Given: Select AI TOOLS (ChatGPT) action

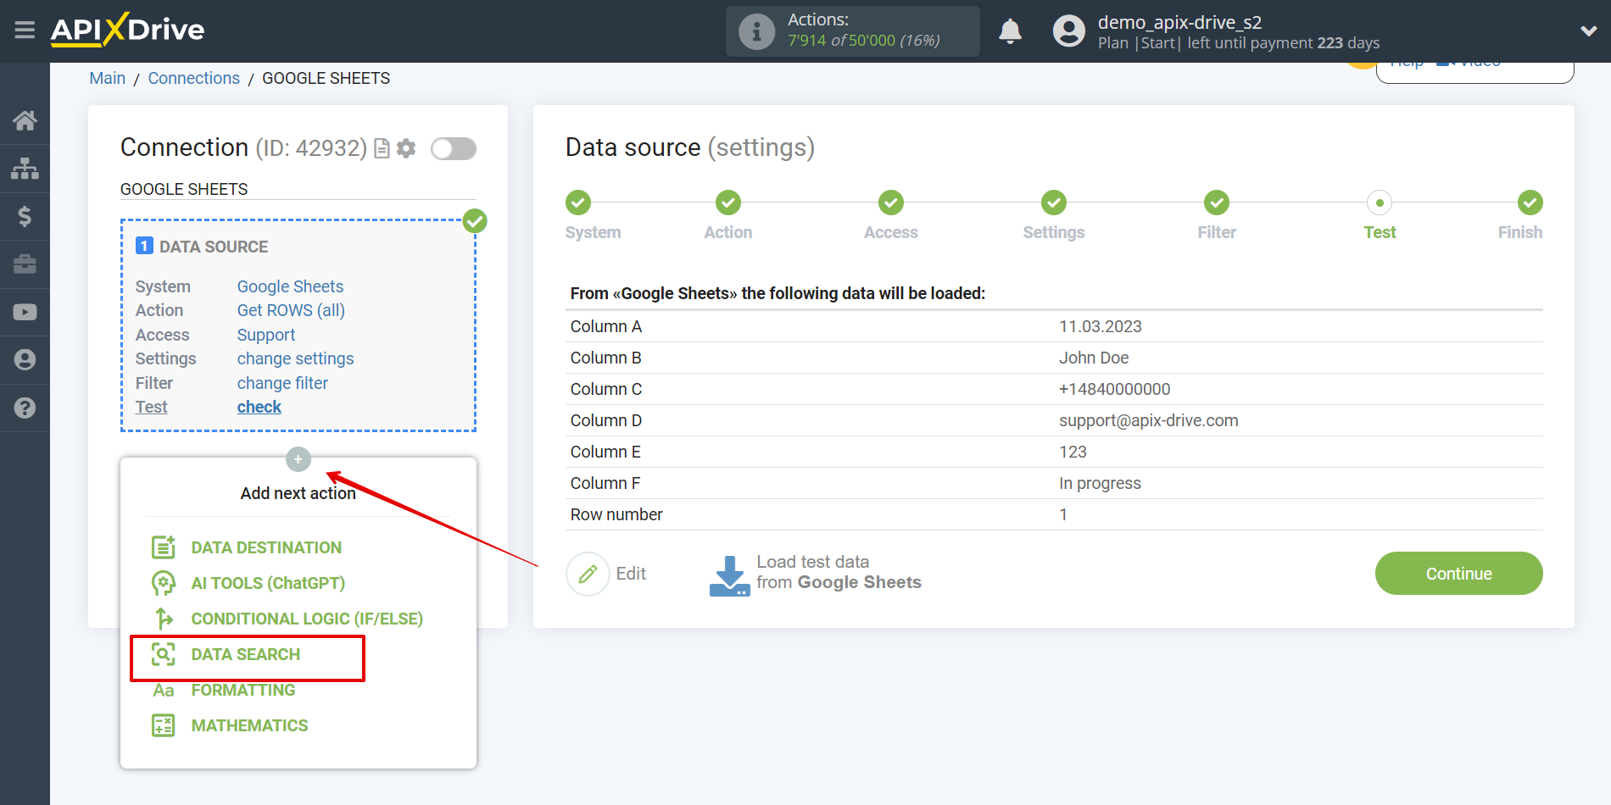Looking at the screenshot, I should [x=268, y=583].
